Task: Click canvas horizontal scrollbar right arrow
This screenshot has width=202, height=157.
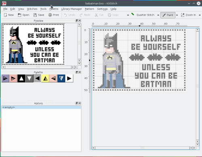Action: coord(194,148)
